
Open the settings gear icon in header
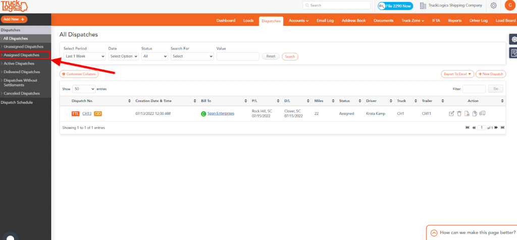click(493, 5)
